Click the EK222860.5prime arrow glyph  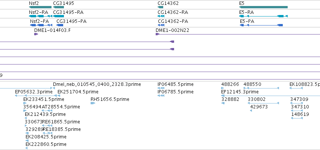[27, 148]
